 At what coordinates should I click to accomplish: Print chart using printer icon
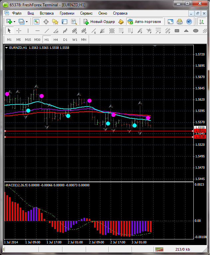[179, 22]
